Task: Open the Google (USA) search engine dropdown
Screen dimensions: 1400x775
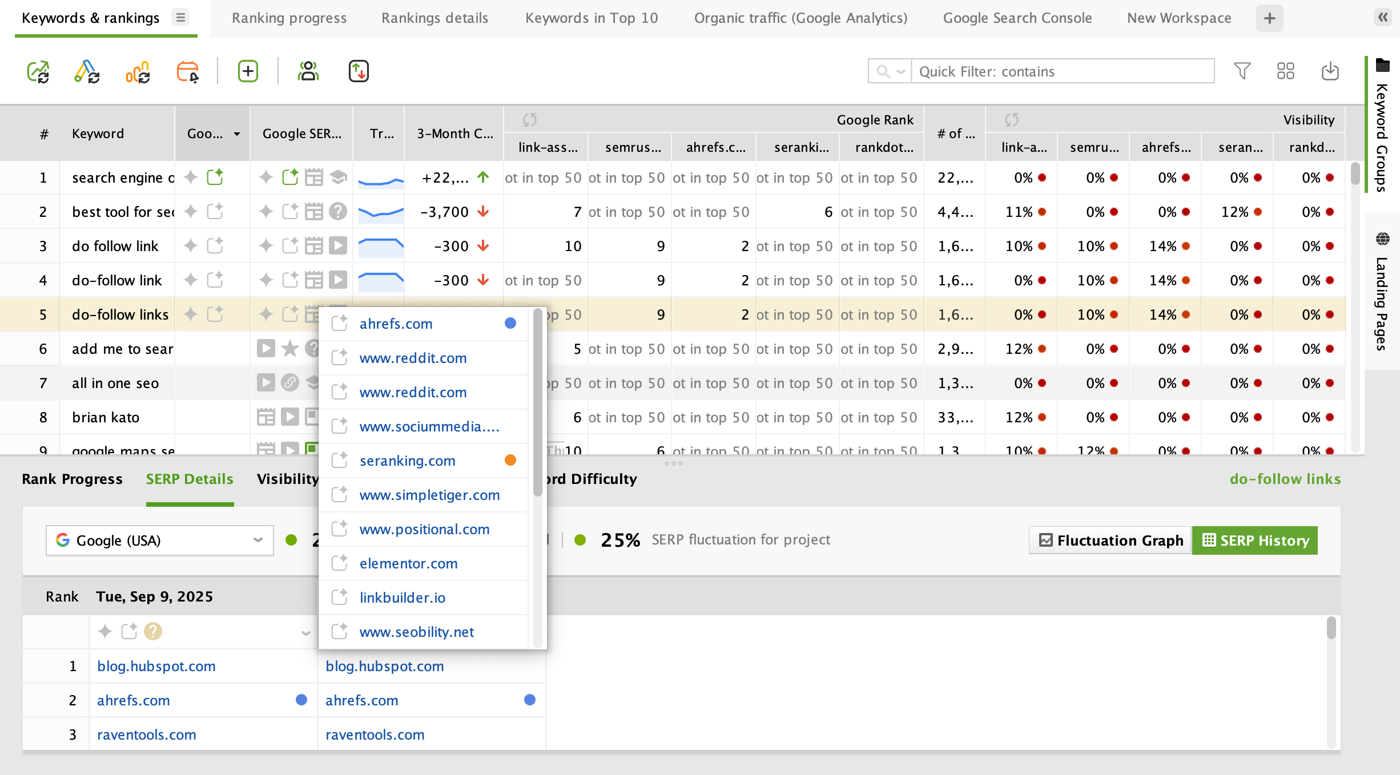Action: pos(160,540)
